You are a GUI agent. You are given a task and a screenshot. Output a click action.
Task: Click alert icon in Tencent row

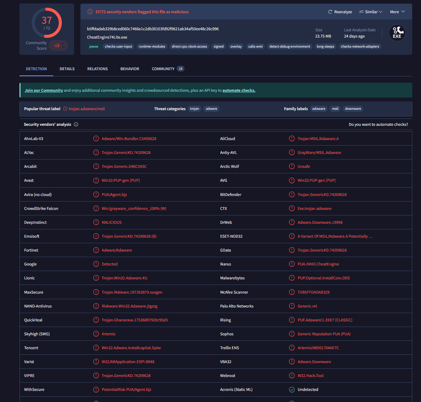(x=96, y=347)
